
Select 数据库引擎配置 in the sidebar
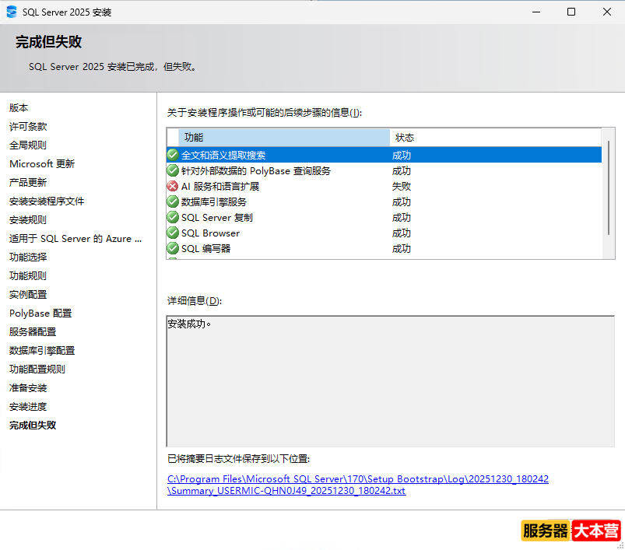[44, 350]
